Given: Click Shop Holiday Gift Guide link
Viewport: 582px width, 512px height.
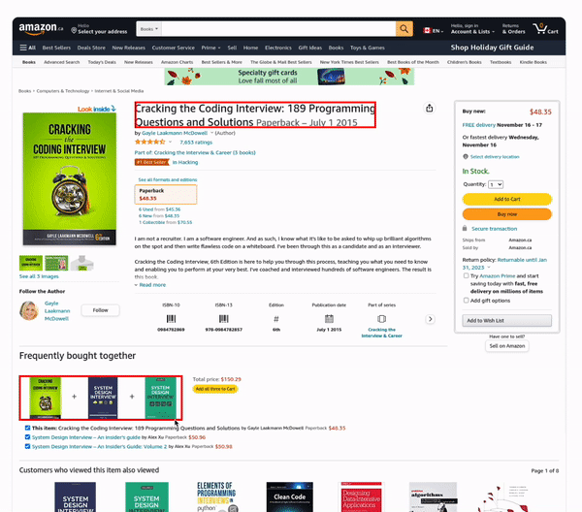Looking at the screenshot, I should (x=492, y=48).
